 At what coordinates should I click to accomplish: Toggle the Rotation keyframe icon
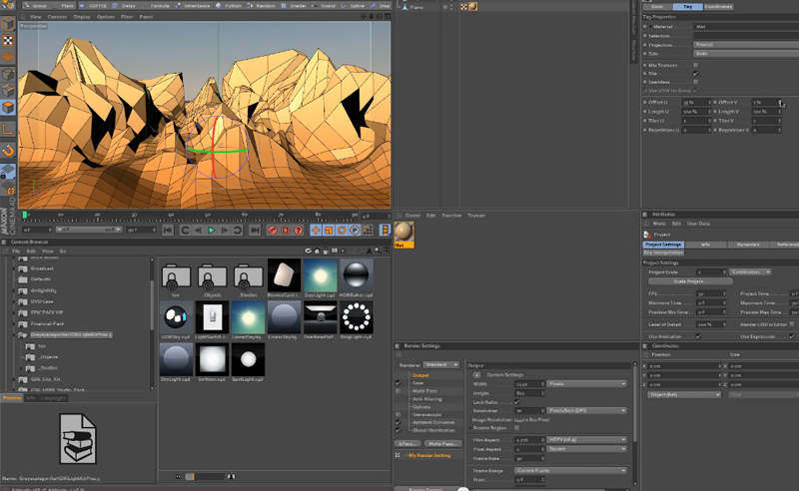click(342, 231)
